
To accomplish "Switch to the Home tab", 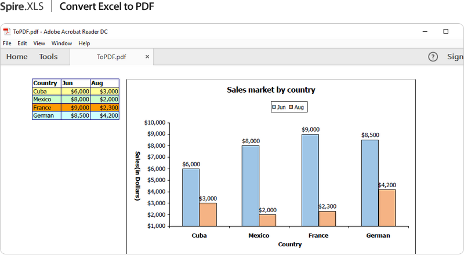I will tap(17, 57).
